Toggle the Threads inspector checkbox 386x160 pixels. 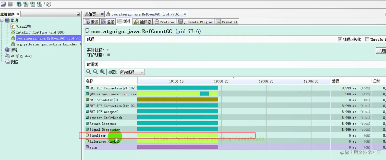[367, 39]
